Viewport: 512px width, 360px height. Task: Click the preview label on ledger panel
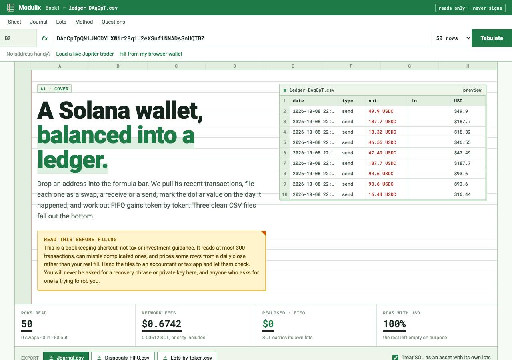click(x=472, y=90)
